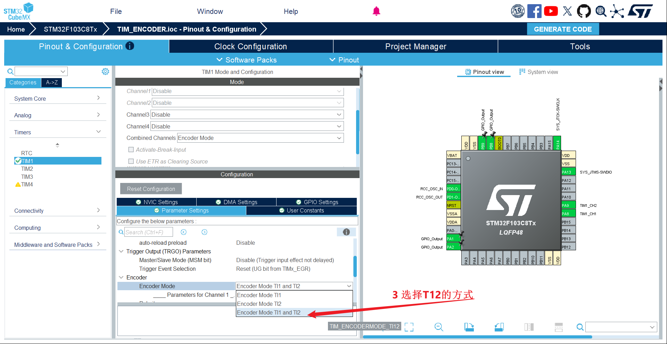Zoom out the pinout view
Image resolution: width=667 pixels, height=344 pixels.
tap(439, 327)
